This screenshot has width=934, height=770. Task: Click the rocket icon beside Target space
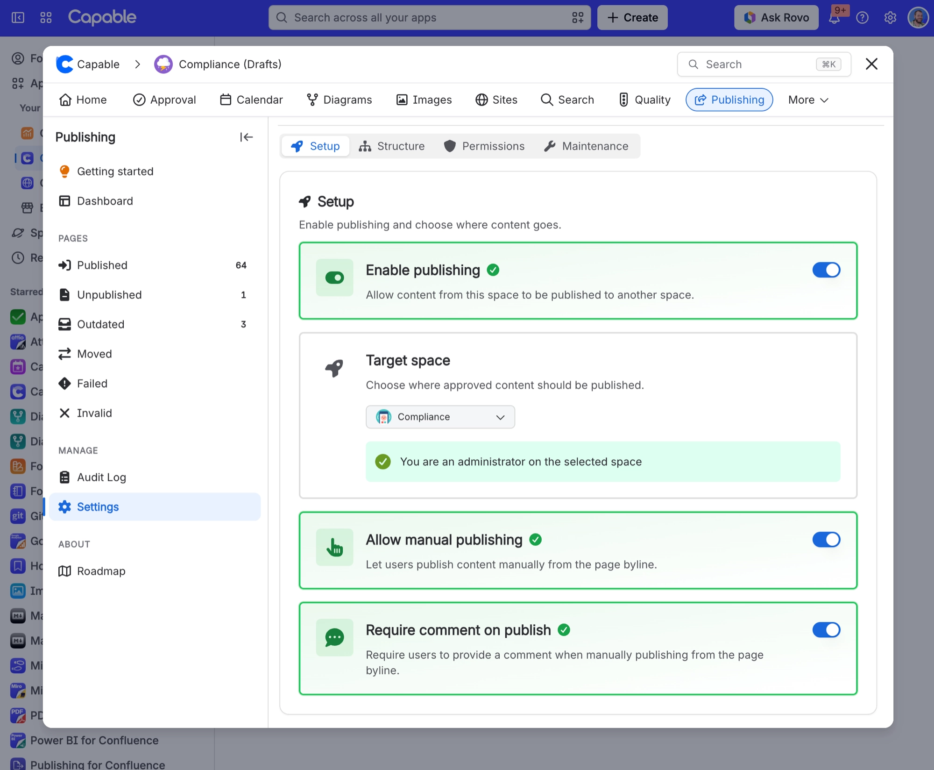[x=334, y=368]
